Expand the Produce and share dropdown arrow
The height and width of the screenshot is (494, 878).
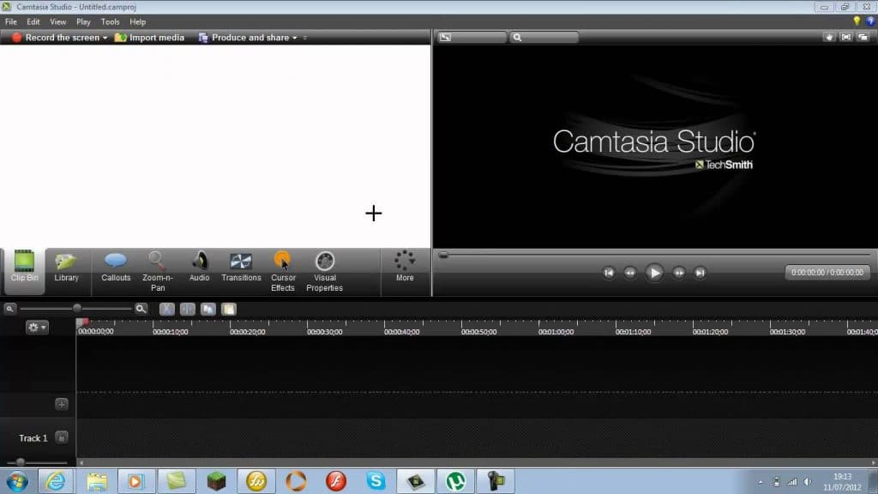295,38
